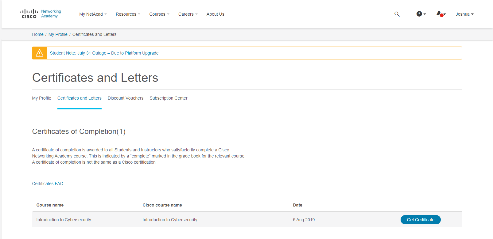The height and width of the screenshot is (239, 493).
Task: Open the About Us menu item
Action: [215, 14]
